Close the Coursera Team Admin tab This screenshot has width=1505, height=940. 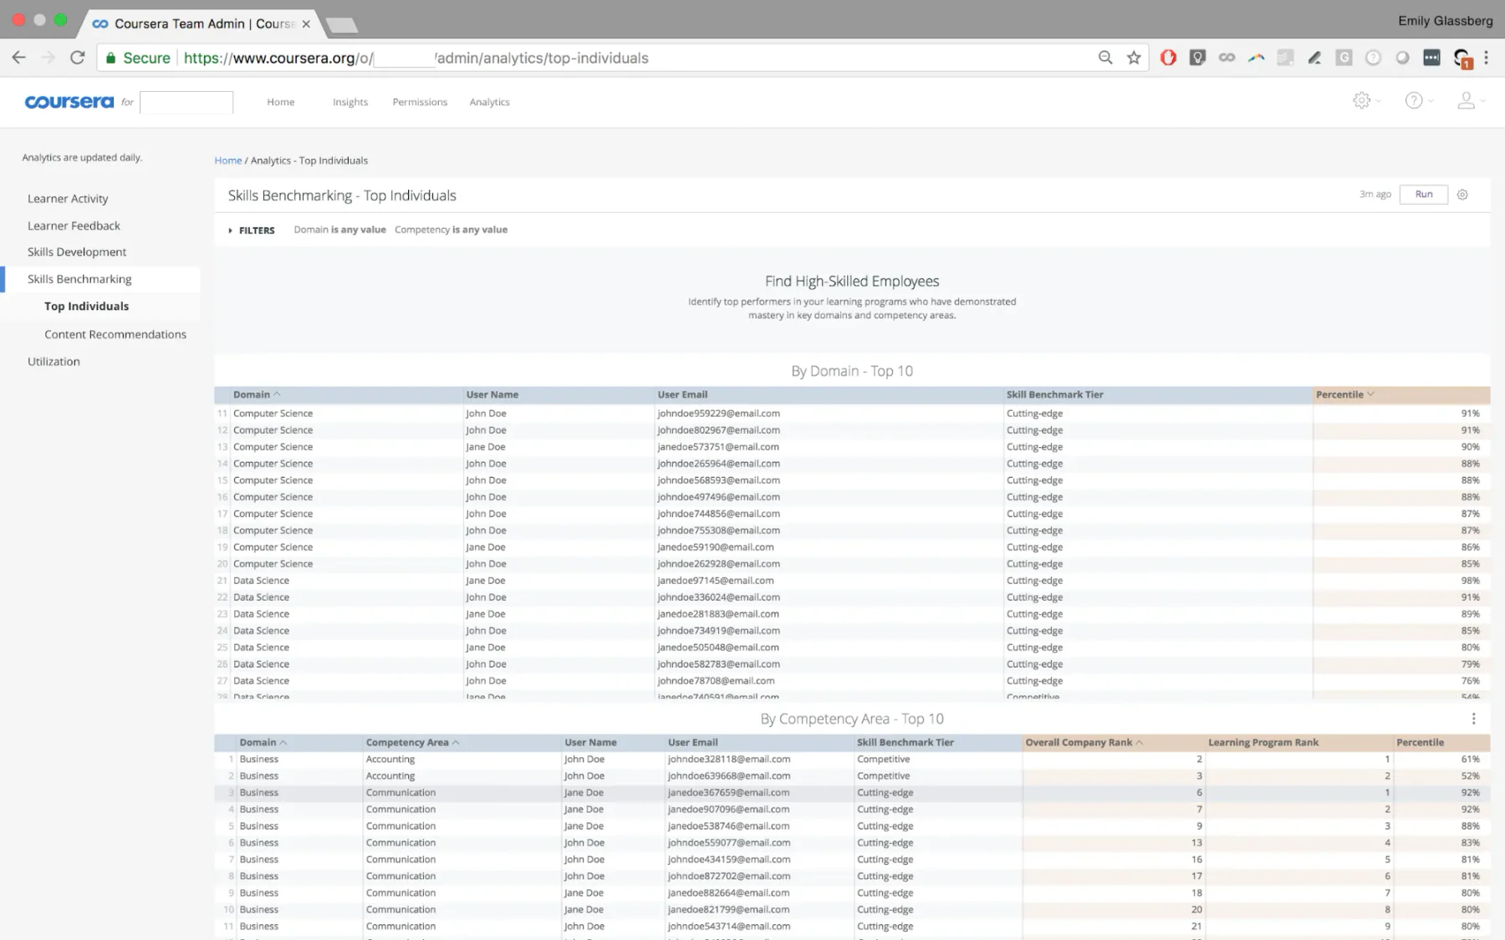pos(306,23)
